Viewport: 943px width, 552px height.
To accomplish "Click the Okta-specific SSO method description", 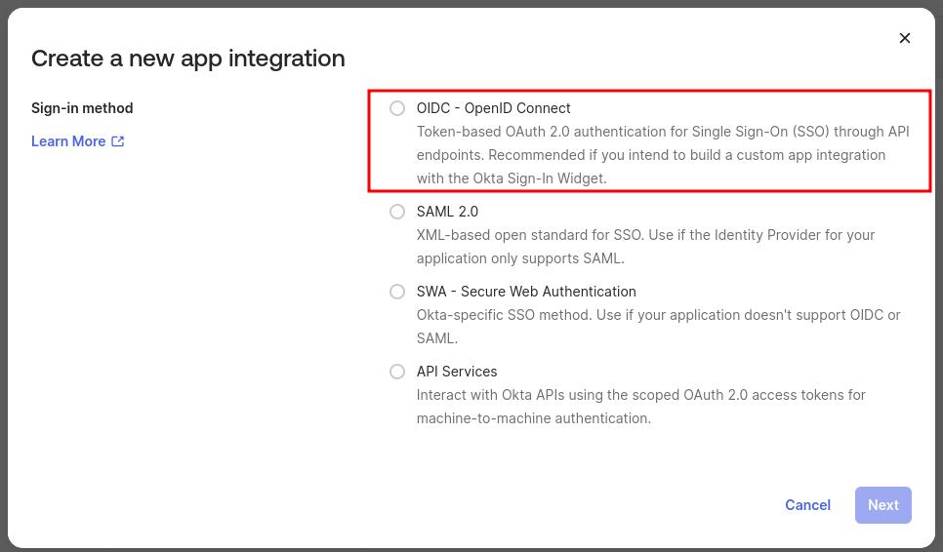I will [658, 327].
